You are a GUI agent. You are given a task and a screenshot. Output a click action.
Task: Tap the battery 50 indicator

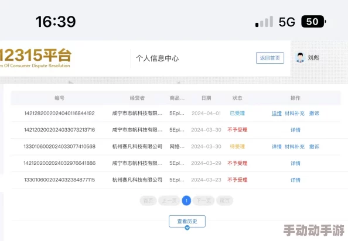[313, 22]
